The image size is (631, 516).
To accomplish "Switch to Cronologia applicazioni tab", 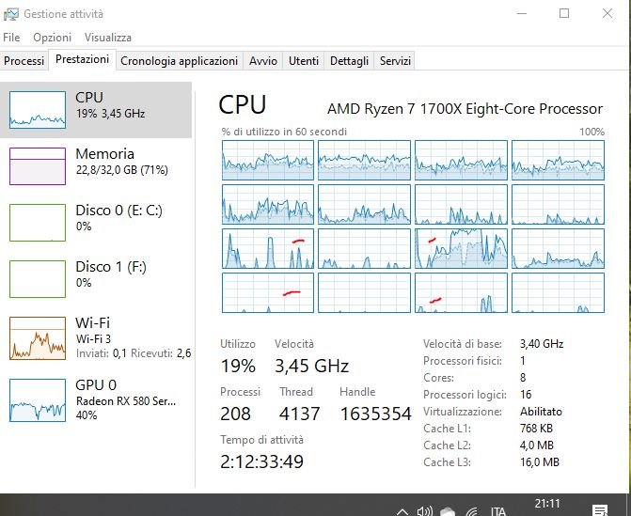I will click(x=179, y=61).
